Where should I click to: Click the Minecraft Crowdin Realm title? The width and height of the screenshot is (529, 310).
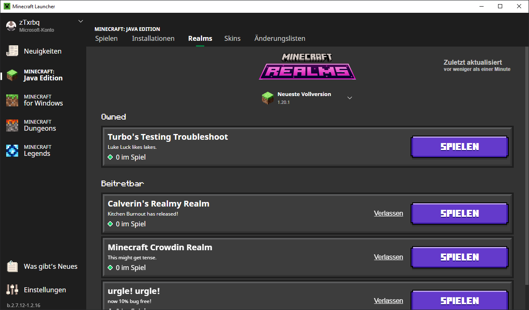pos(160,247)
